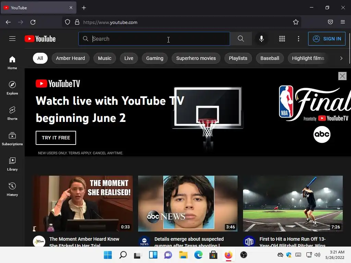Screen dimensions: 351x263
Task: Open 'First to Hit a Home Run' title
Action: 293,241
